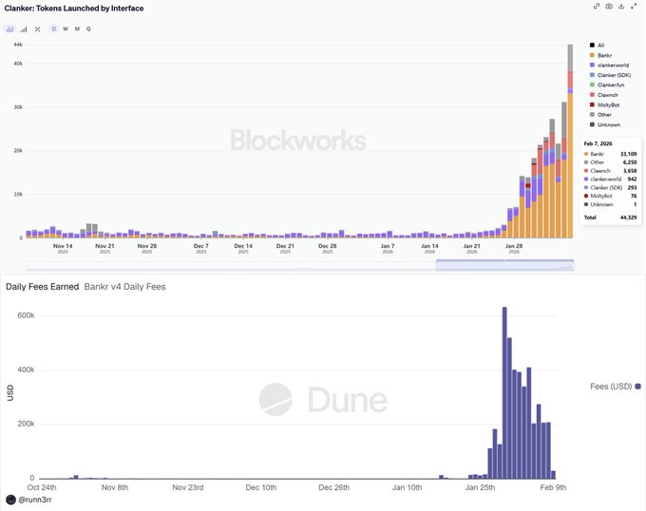Toggle Other series in legend

pos(600,115)
